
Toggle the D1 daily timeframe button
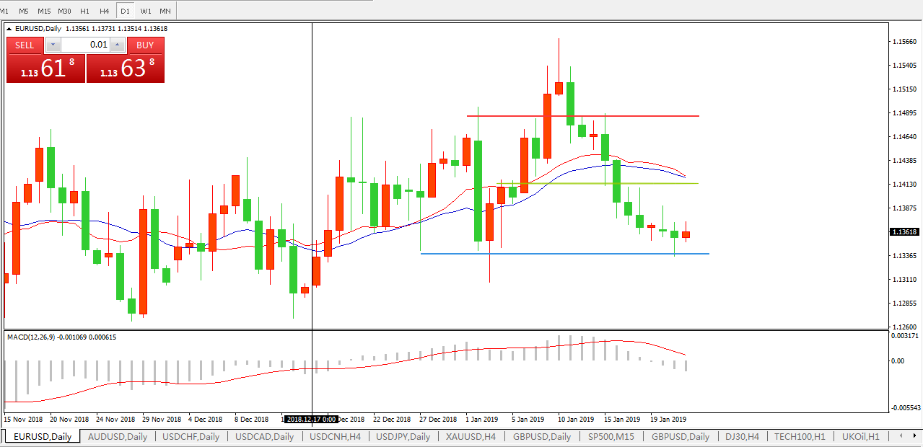(126, 11)
